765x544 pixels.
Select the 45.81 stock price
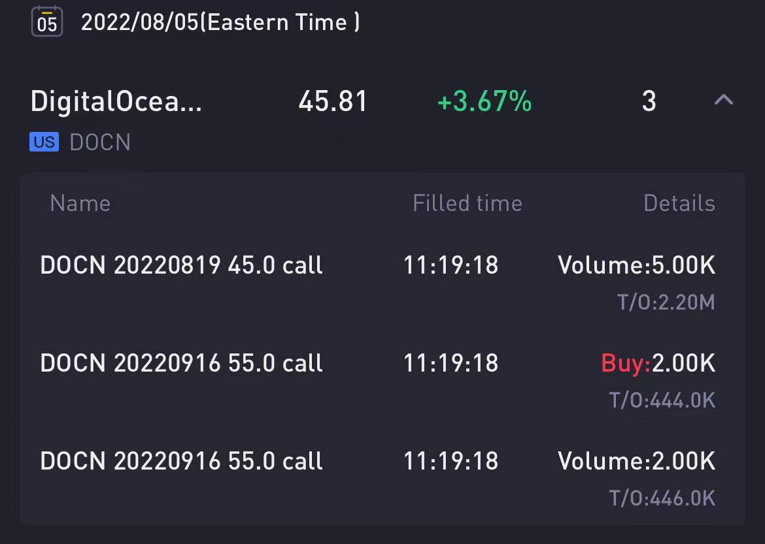point(333,101)
